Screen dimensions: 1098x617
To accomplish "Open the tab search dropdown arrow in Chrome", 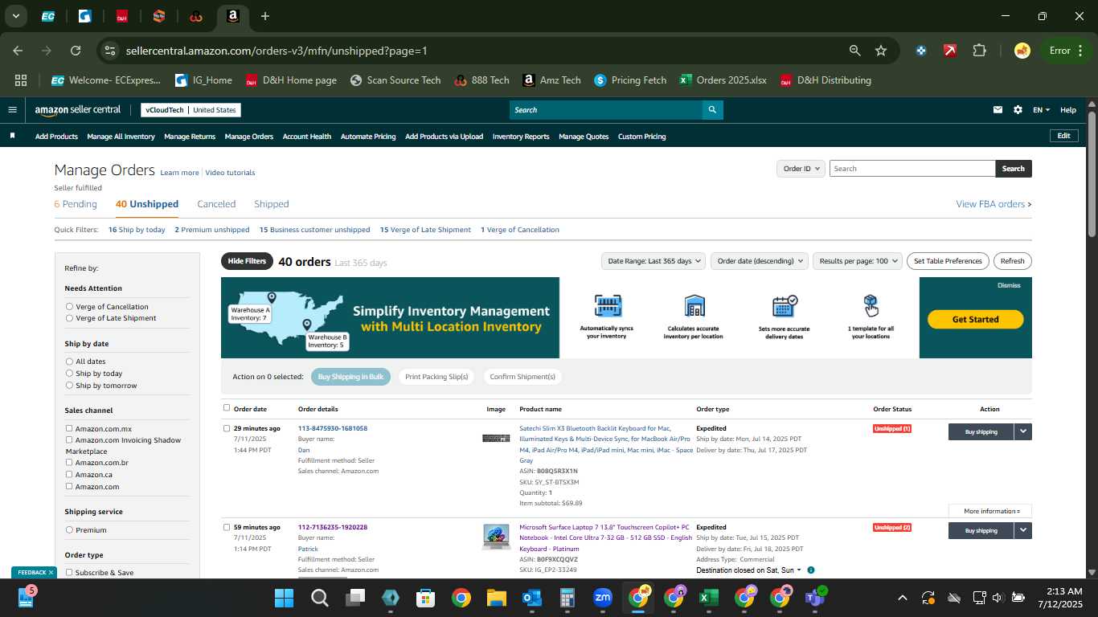I will click(x=16, y=16).
